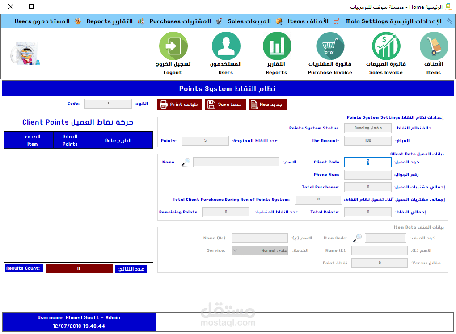Click the client Name text field
This screenshot has height=334, width=456.
(236, 162)
